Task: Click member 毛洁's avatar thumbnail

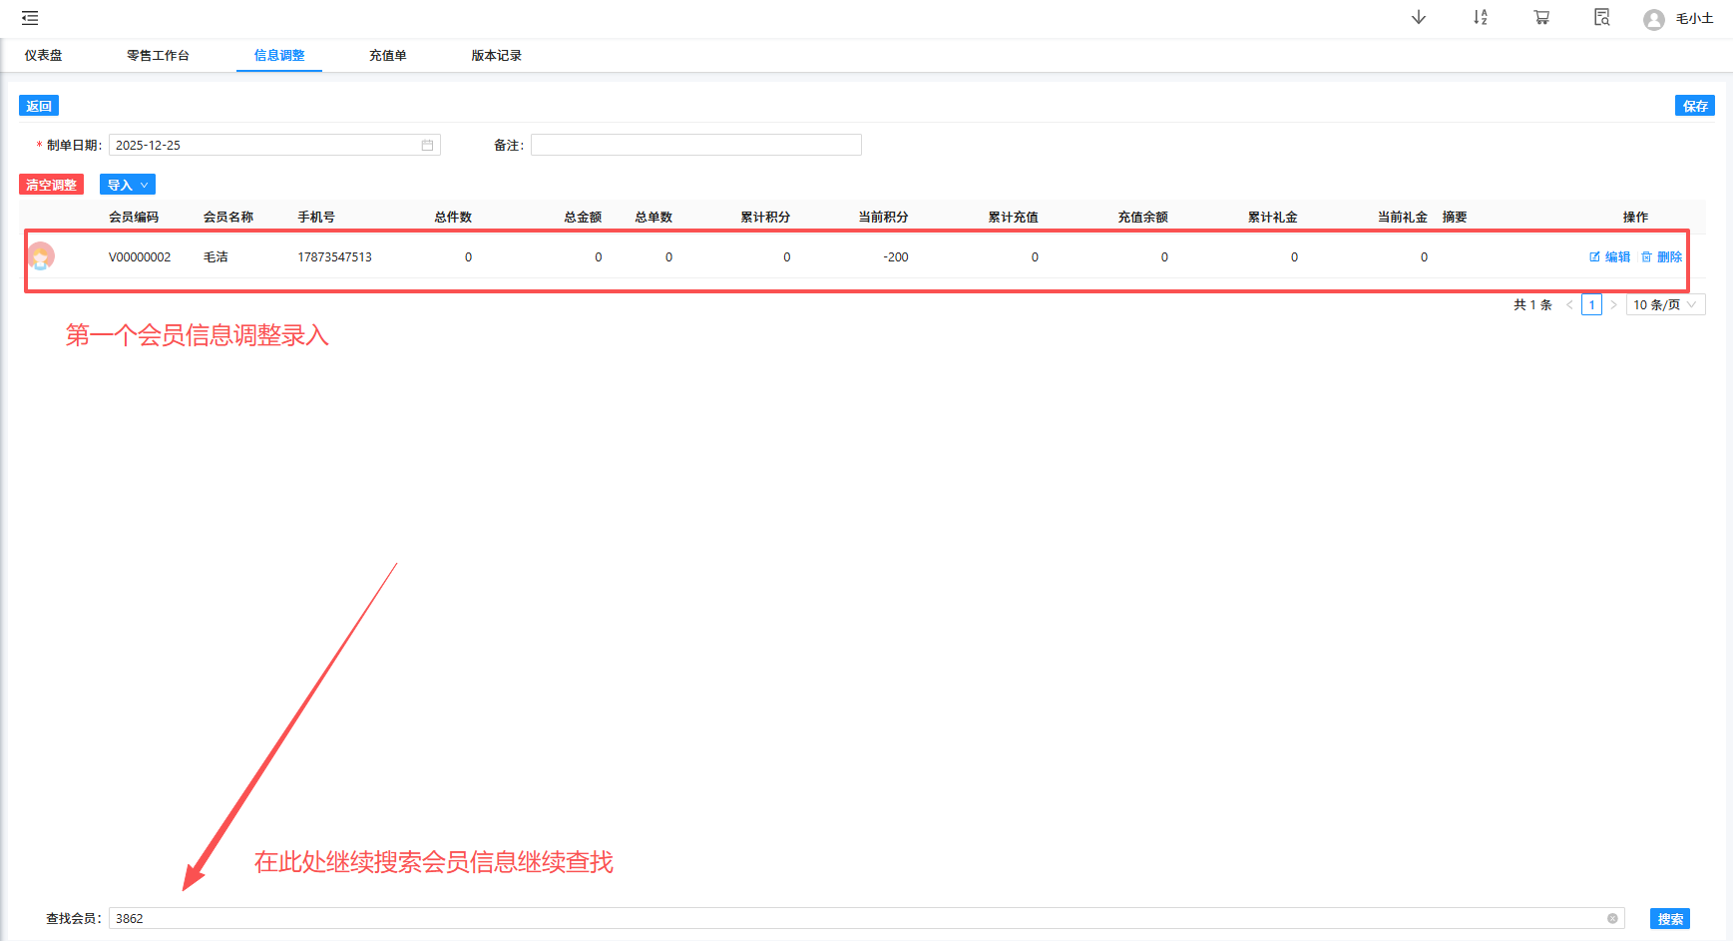Action: 41,256
